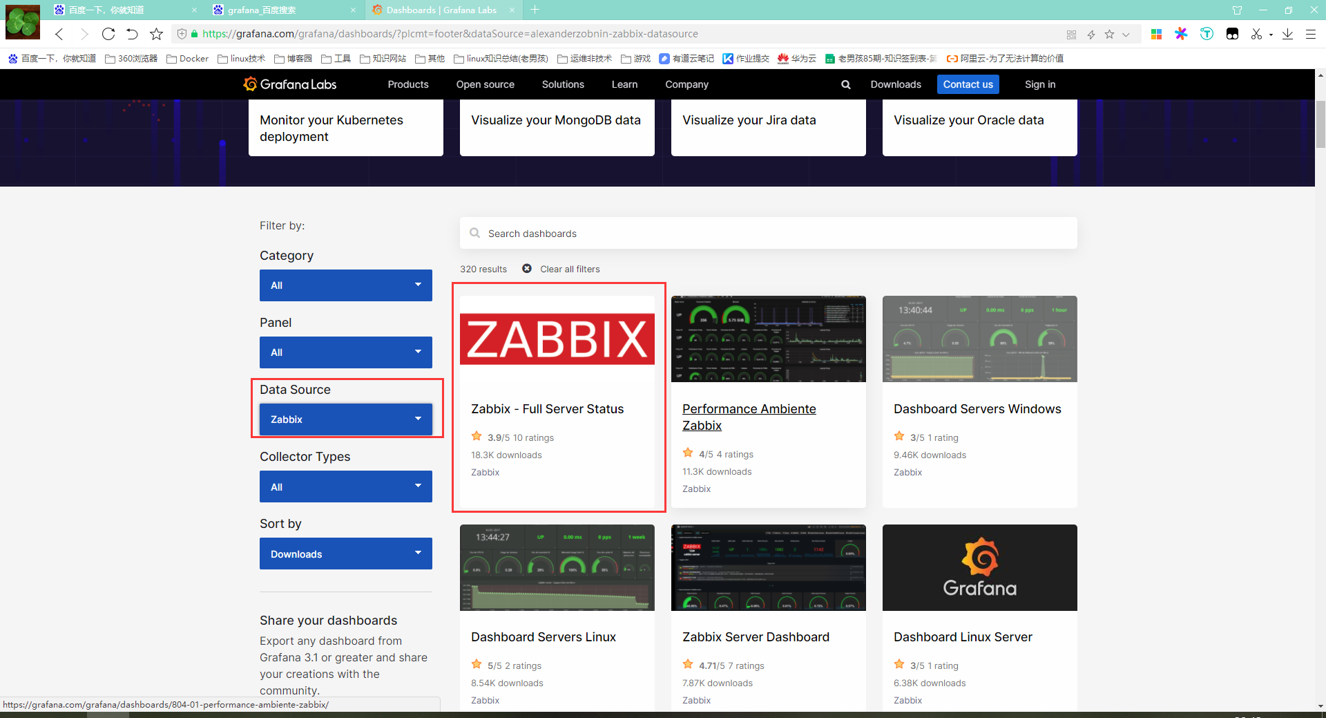Click the restore closed tab arrow
Image resolution: width=1326 pixels, height=718 pixels.
point(132,34)
